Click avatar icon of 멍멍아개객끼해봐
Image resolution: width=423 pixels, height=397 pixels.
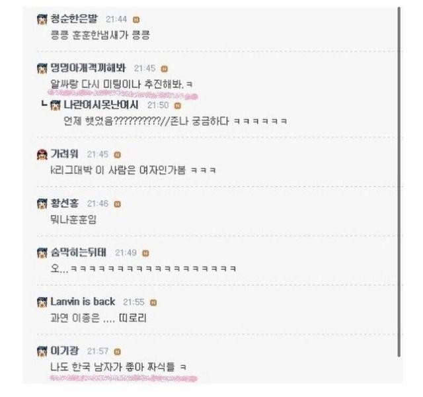pos(42,69)
